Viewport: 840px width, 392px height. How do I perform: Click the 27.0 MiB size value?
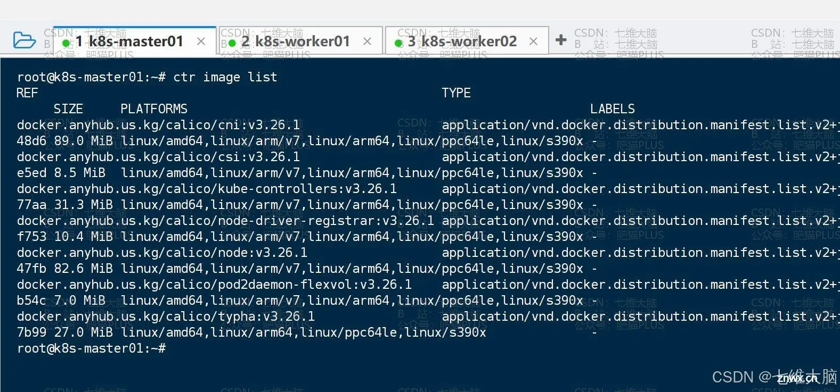point(84,332)
